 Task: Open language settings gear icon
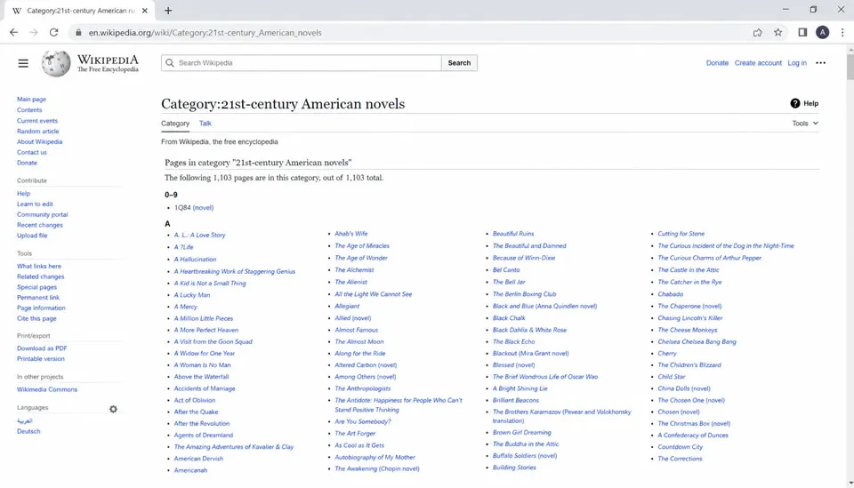pyautogui.click(x=113, y=409)
